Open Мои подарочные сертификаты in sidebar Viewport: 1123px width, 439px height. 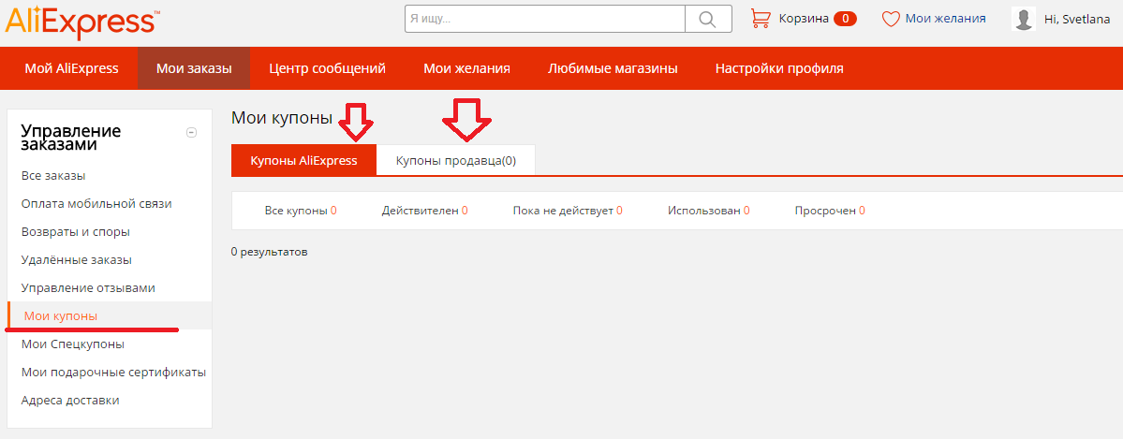point(114,373)
